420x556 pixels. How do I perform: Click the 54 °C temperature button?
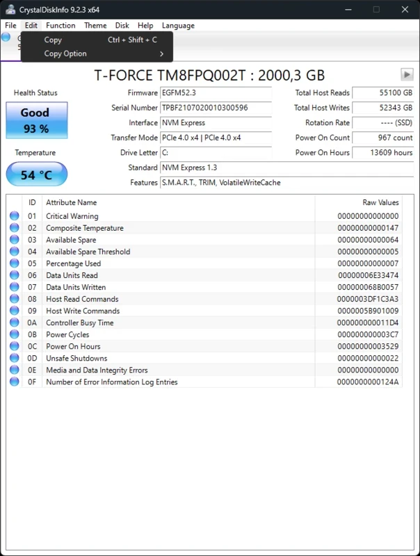click(x=37, y=174)
